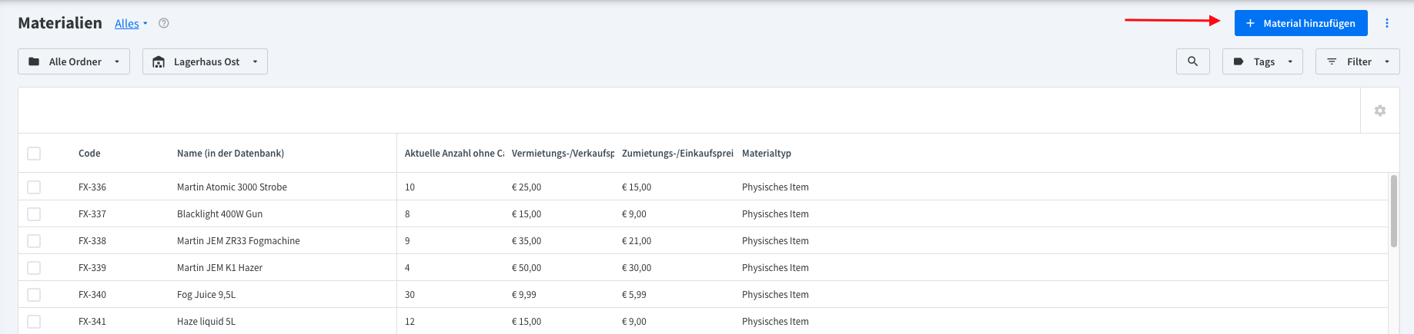Click code FX-339
The width and height of the screenshot is (1414, 334).
point(92,268)
